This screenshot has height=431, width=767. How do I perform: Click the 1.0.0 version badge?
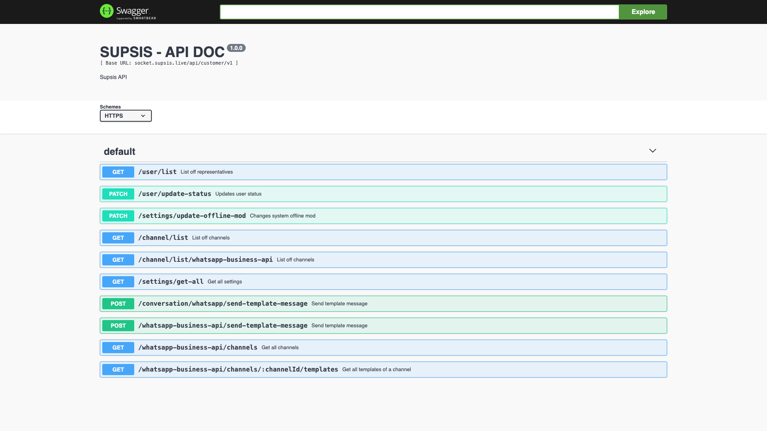click(236, 48)
